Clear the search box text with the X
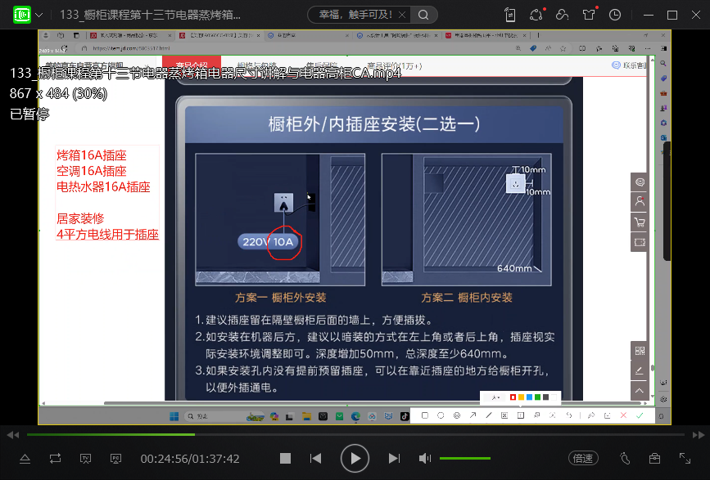This screenshot has height=480, width=710. click(x=402, y=15)
